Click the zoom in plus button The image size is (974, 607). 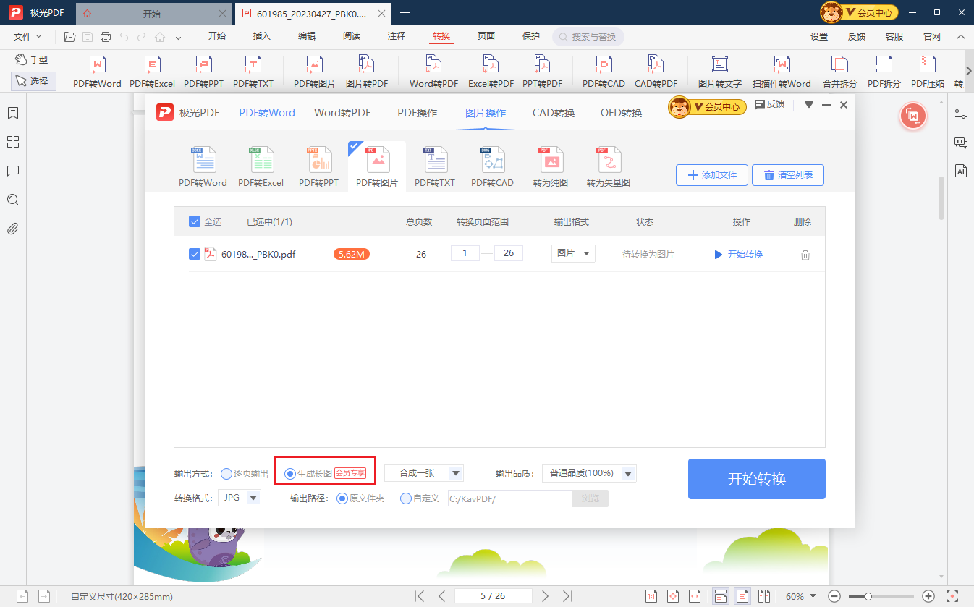click(x=928, y=596)
